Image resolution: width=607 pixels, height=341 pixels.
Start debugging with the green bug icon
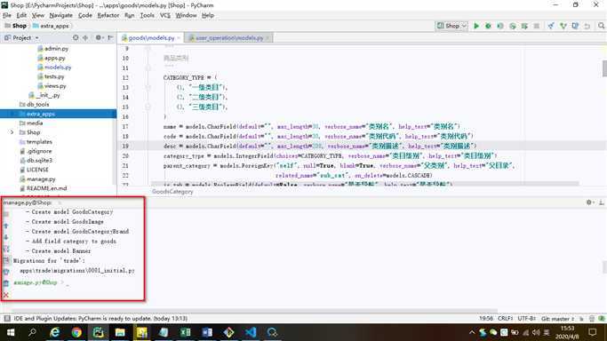(x=488, y=26)
